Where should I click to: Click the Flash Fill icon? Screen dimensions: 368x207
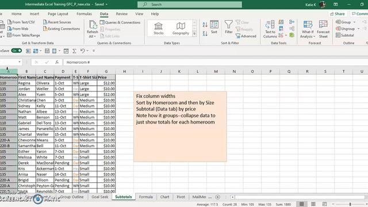[x=281, y=22]
